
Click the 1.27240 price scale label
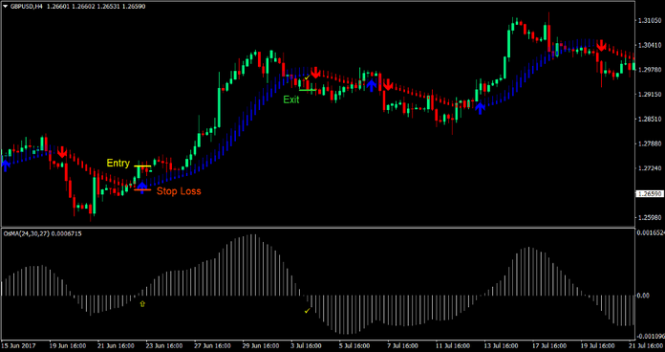(x=650, y=168)
